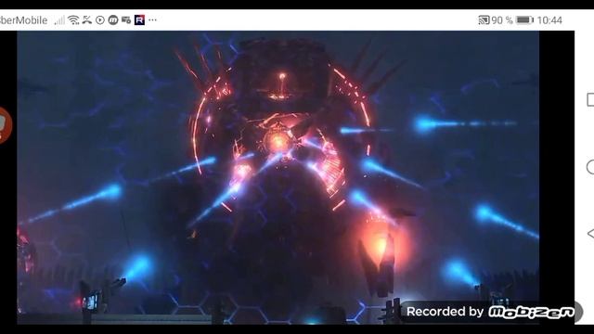This screenshot has height=334, width=594.
Task: Tap the triangle Back navigation button
Action: 590,233
